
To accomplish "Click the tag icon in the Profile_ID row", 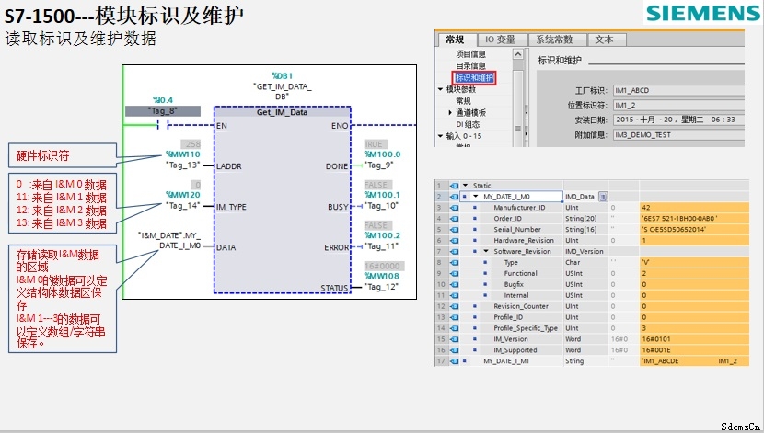I will click(454, 317).
